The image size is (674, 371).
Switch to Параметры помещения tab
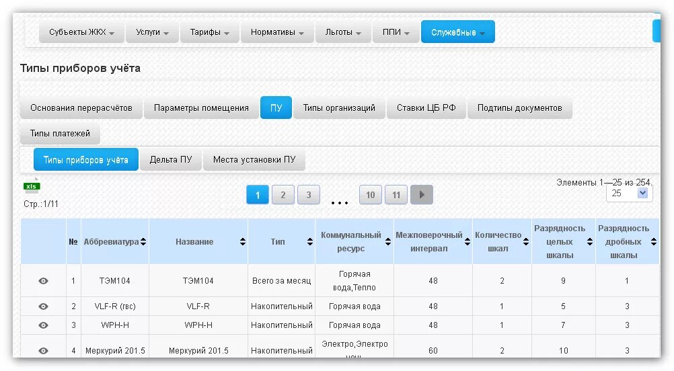coord(201,108)
